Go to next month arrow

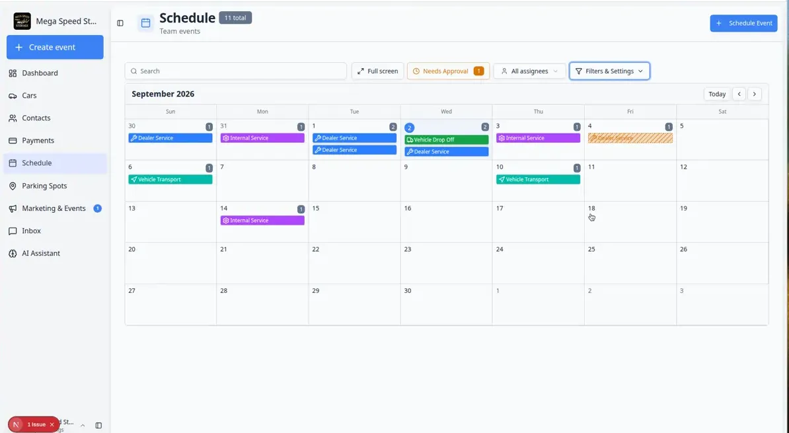click(754, 94)
